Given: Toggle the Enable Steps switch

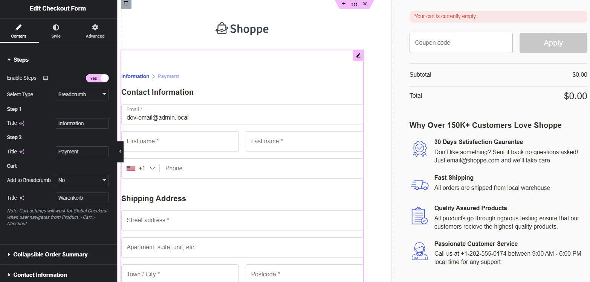Looking at the screenshot, I should (x=97, y=78).
